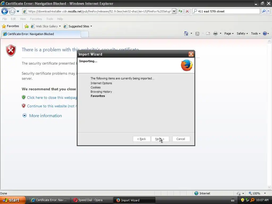
Task: Expand the zoom level dropdown arrow
Action: 265,193
